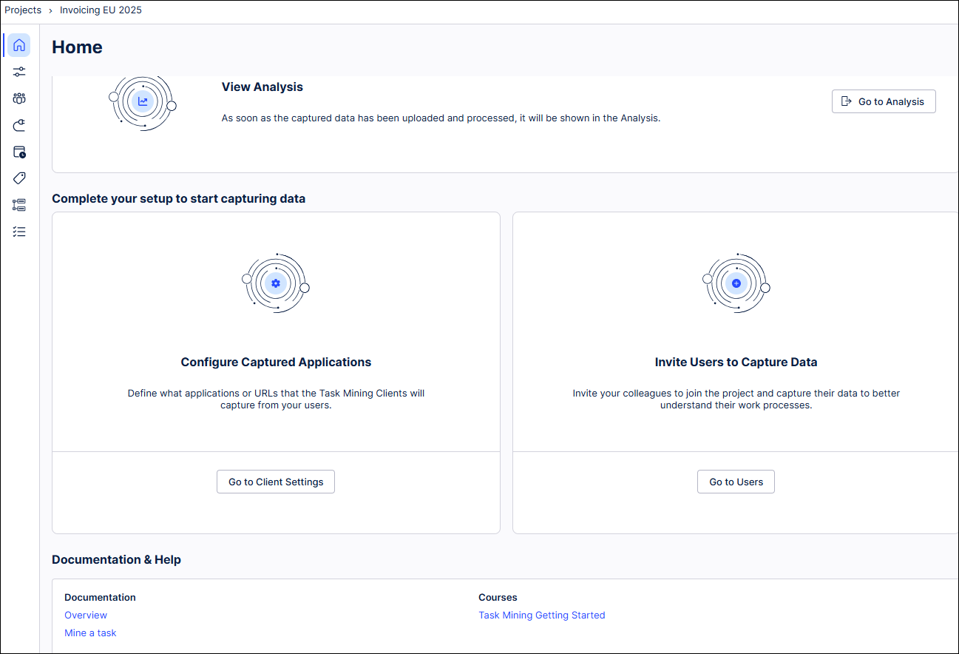The width and height of the screenshot is (959, 654).
Task: Open the checklist icon at sidebar bottom
Action: 18,232
